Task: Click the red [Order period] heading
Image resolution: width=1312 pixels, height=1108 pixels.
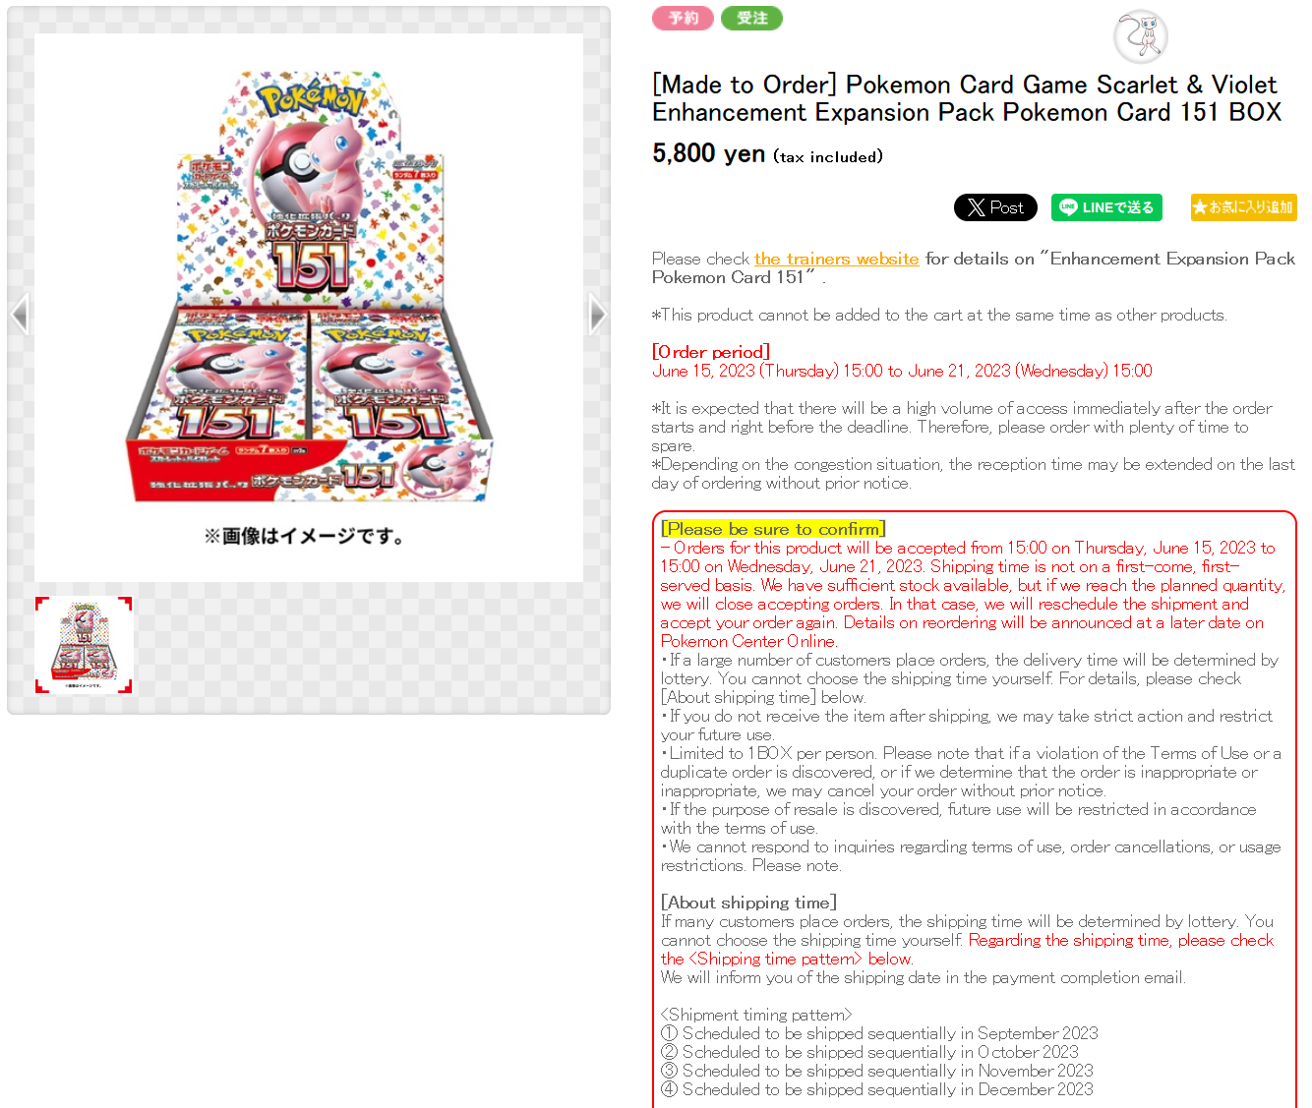Action: [711, 352]
